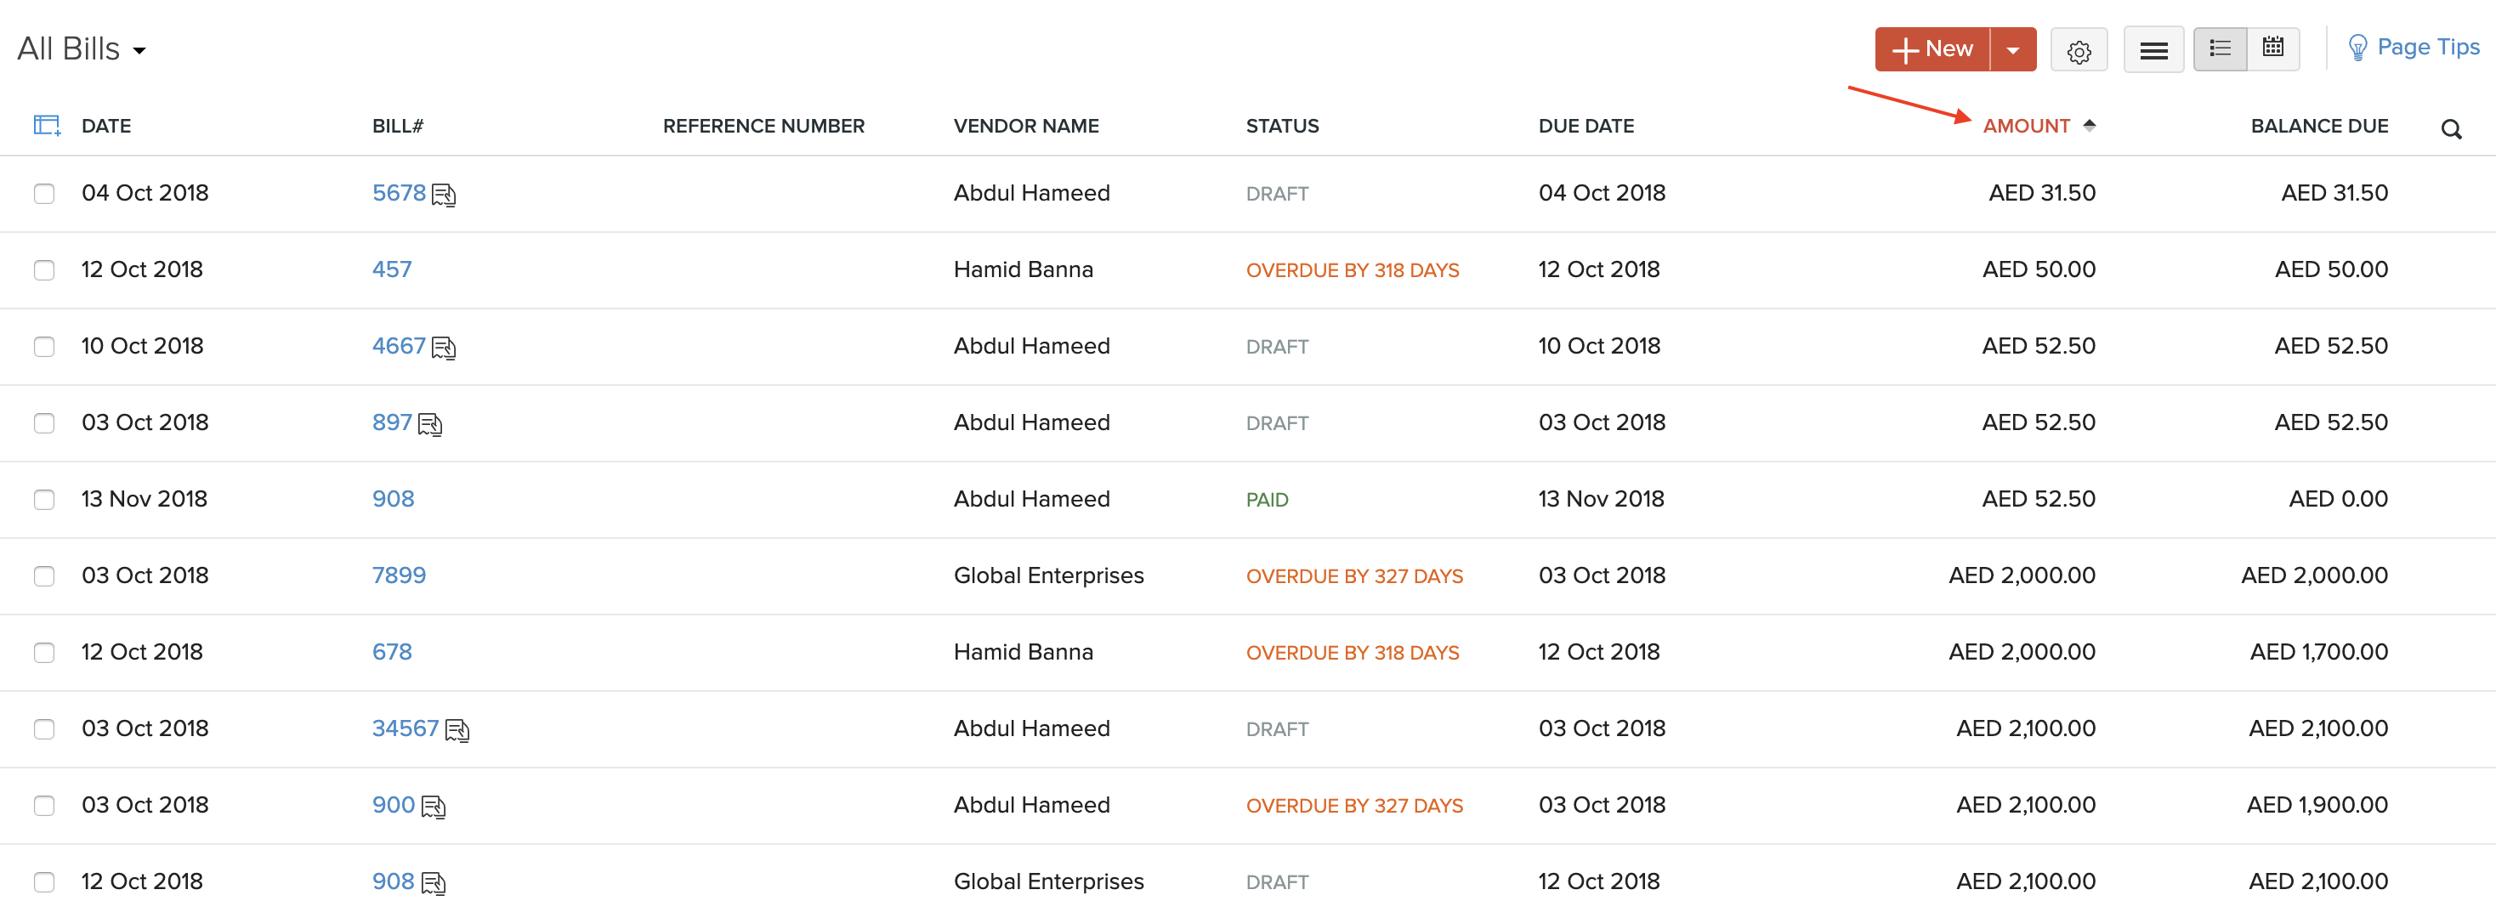Sort by the Due Date column header
Image resolution: width=2496 pixels, height=918 pixels.
[x=1586, y=126]
